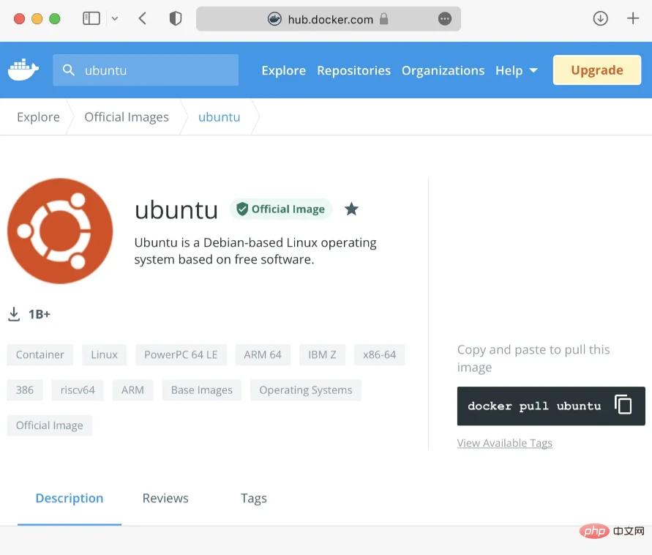Open the sidebar options chevron
652x555 pixels.
(x=115, y=18)
